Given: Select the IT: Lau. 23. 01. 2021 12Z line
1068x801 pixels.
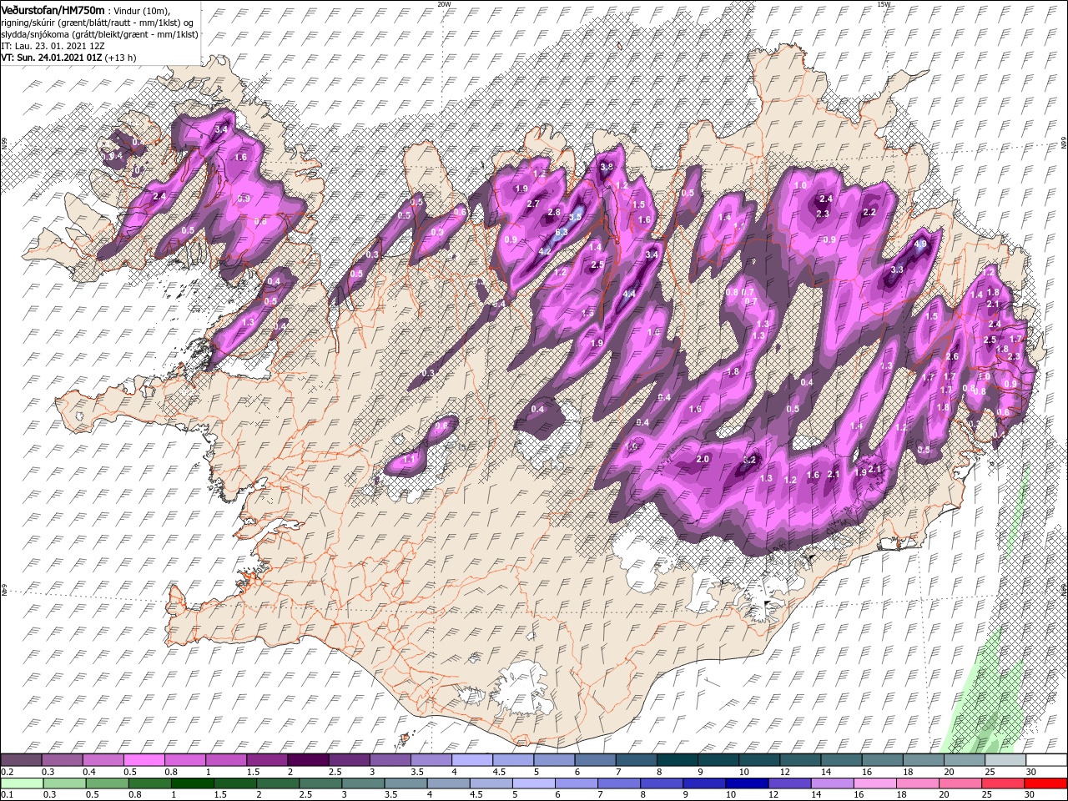Looking at the screenshot, I should pyautogui.click(x=52, y=46).
